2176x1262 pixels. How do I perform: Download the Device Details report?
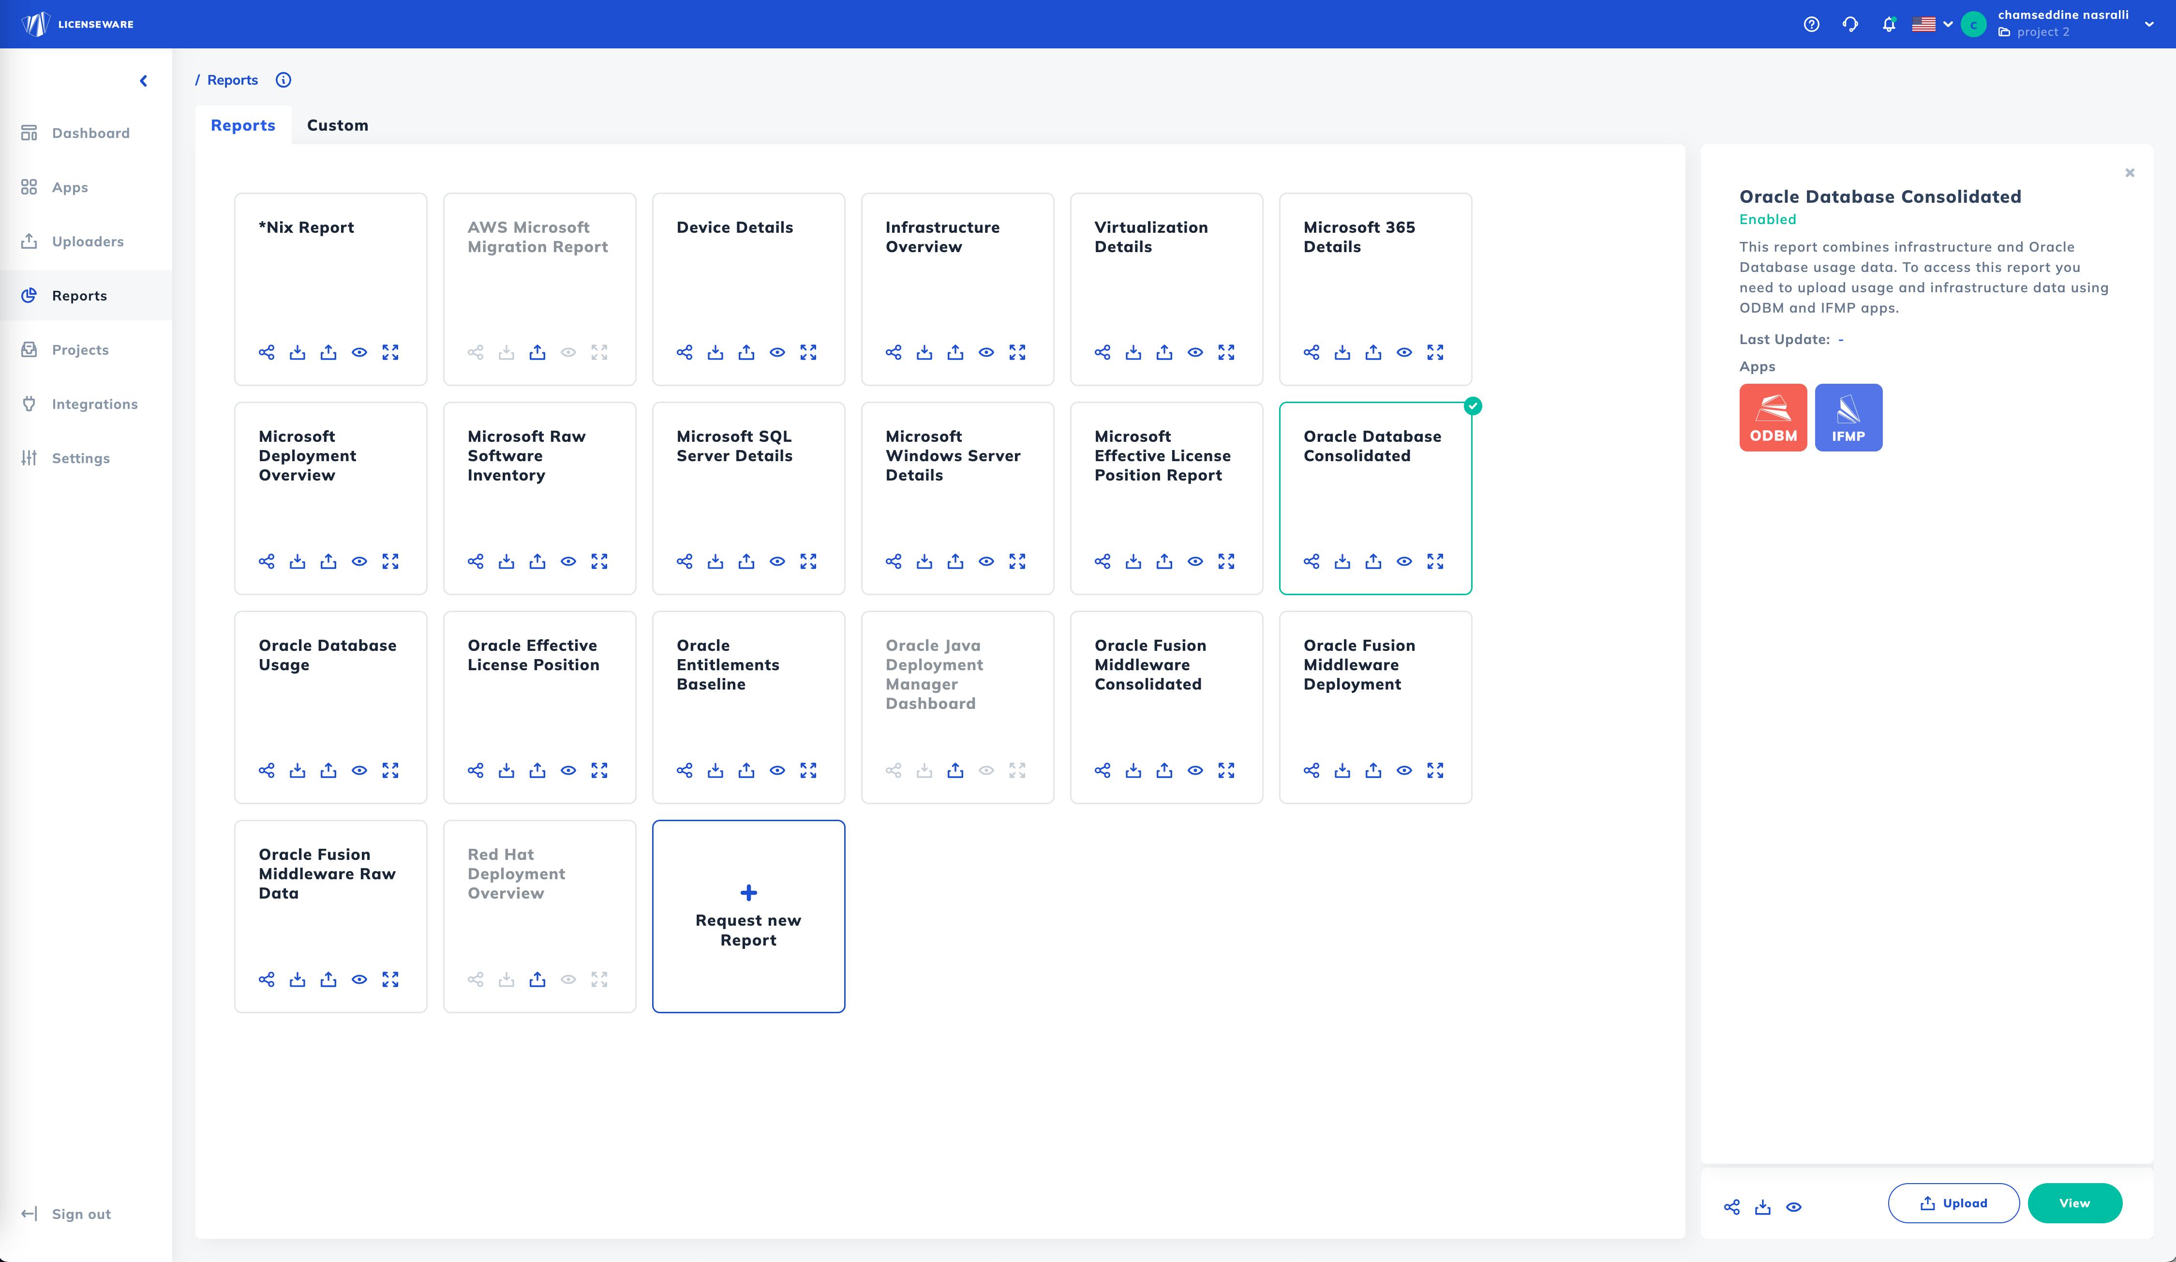coord(716,352)
